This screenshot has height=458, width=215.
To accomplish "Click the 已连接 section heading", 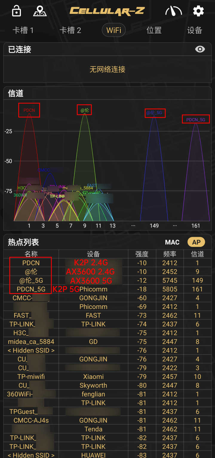I will point(19,49).
